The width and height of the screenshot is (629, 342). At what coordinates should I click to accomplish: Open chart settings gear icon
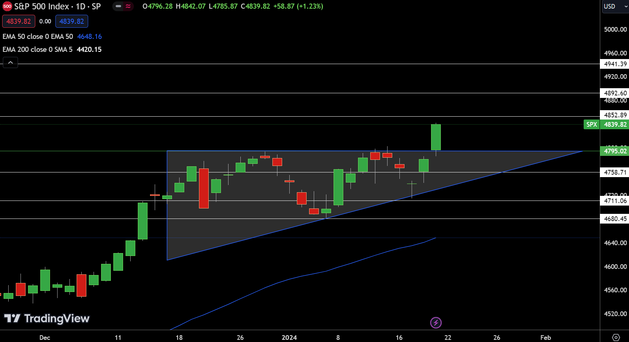pos(616,337)
